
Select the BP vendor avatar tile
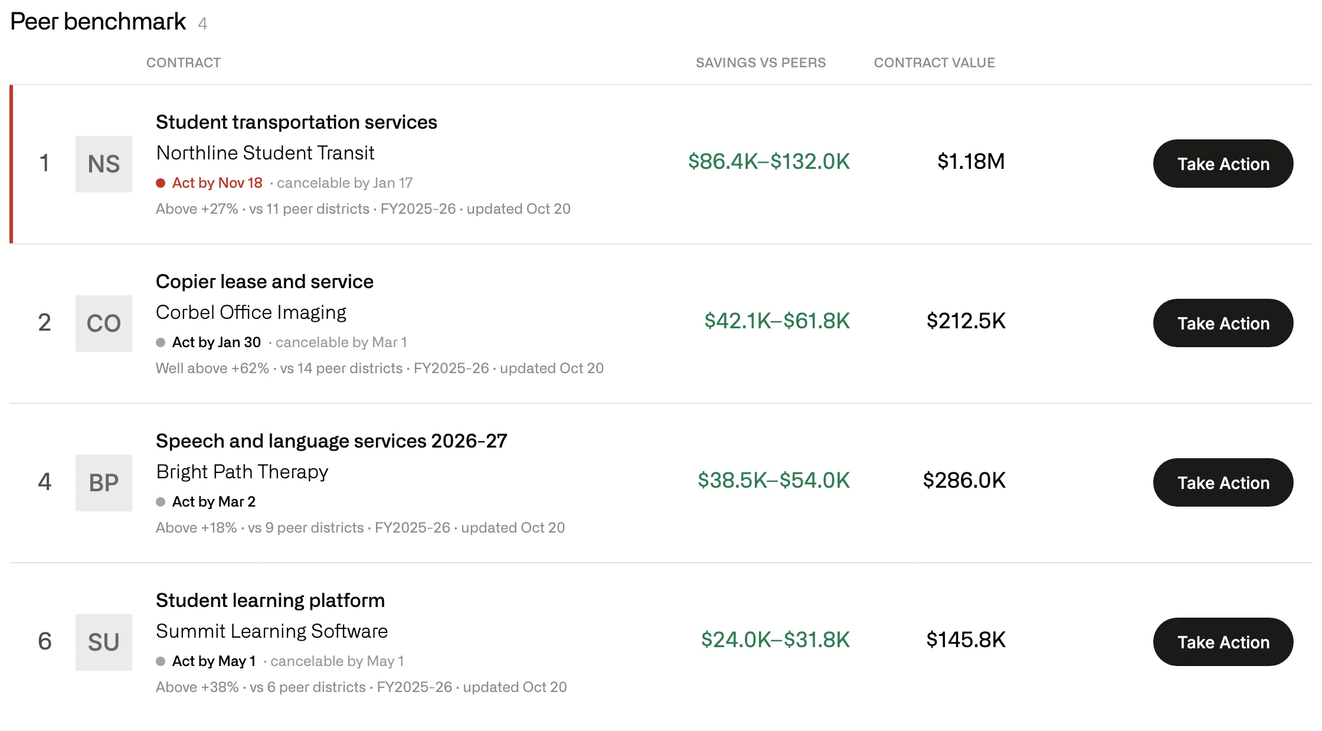point(104,483)
